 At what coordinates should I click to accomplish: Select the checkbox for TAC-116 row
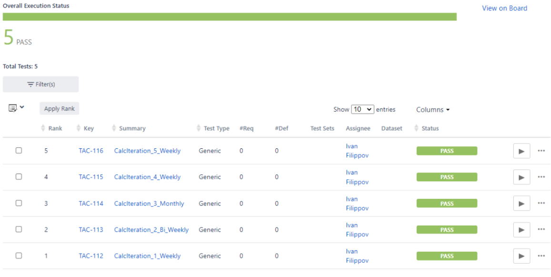19,151
